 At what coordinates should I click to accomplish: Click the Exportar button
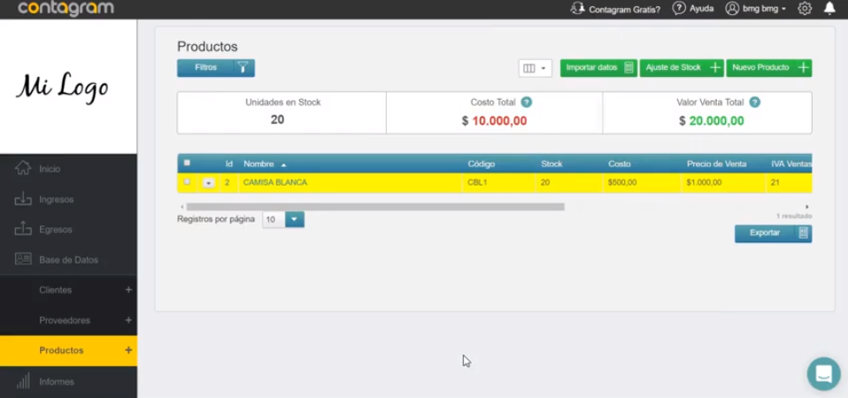point(773,233)
